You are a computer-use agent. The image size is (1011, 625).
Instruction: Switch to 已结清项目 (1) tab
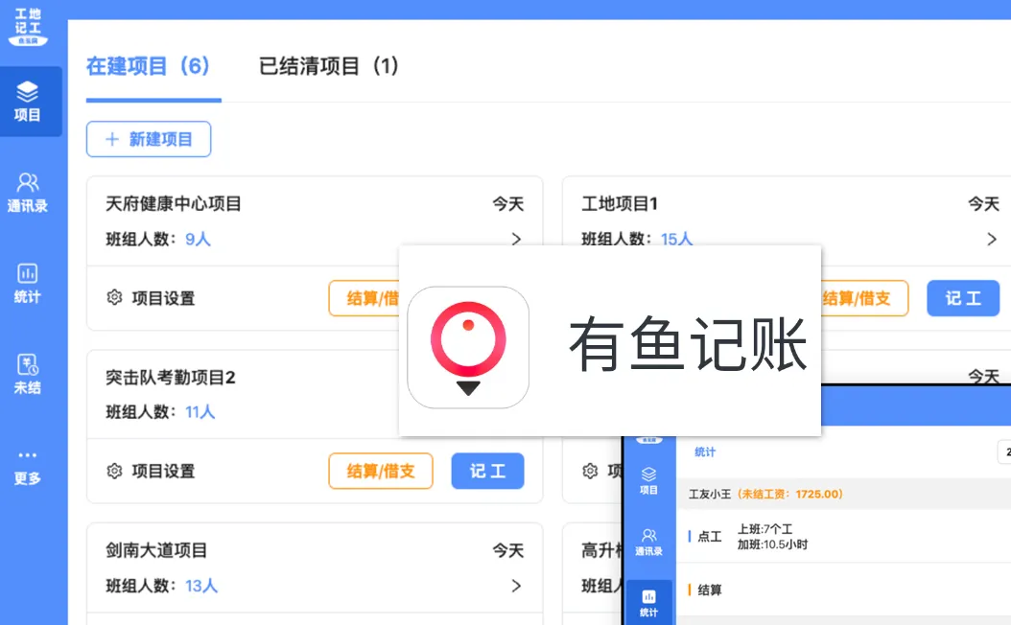(x=329, y=66)
